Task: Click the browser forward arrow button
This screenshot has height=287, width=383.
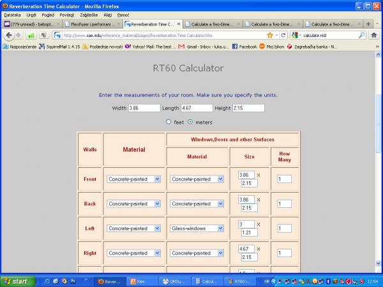Action: (x=19, y=35)
